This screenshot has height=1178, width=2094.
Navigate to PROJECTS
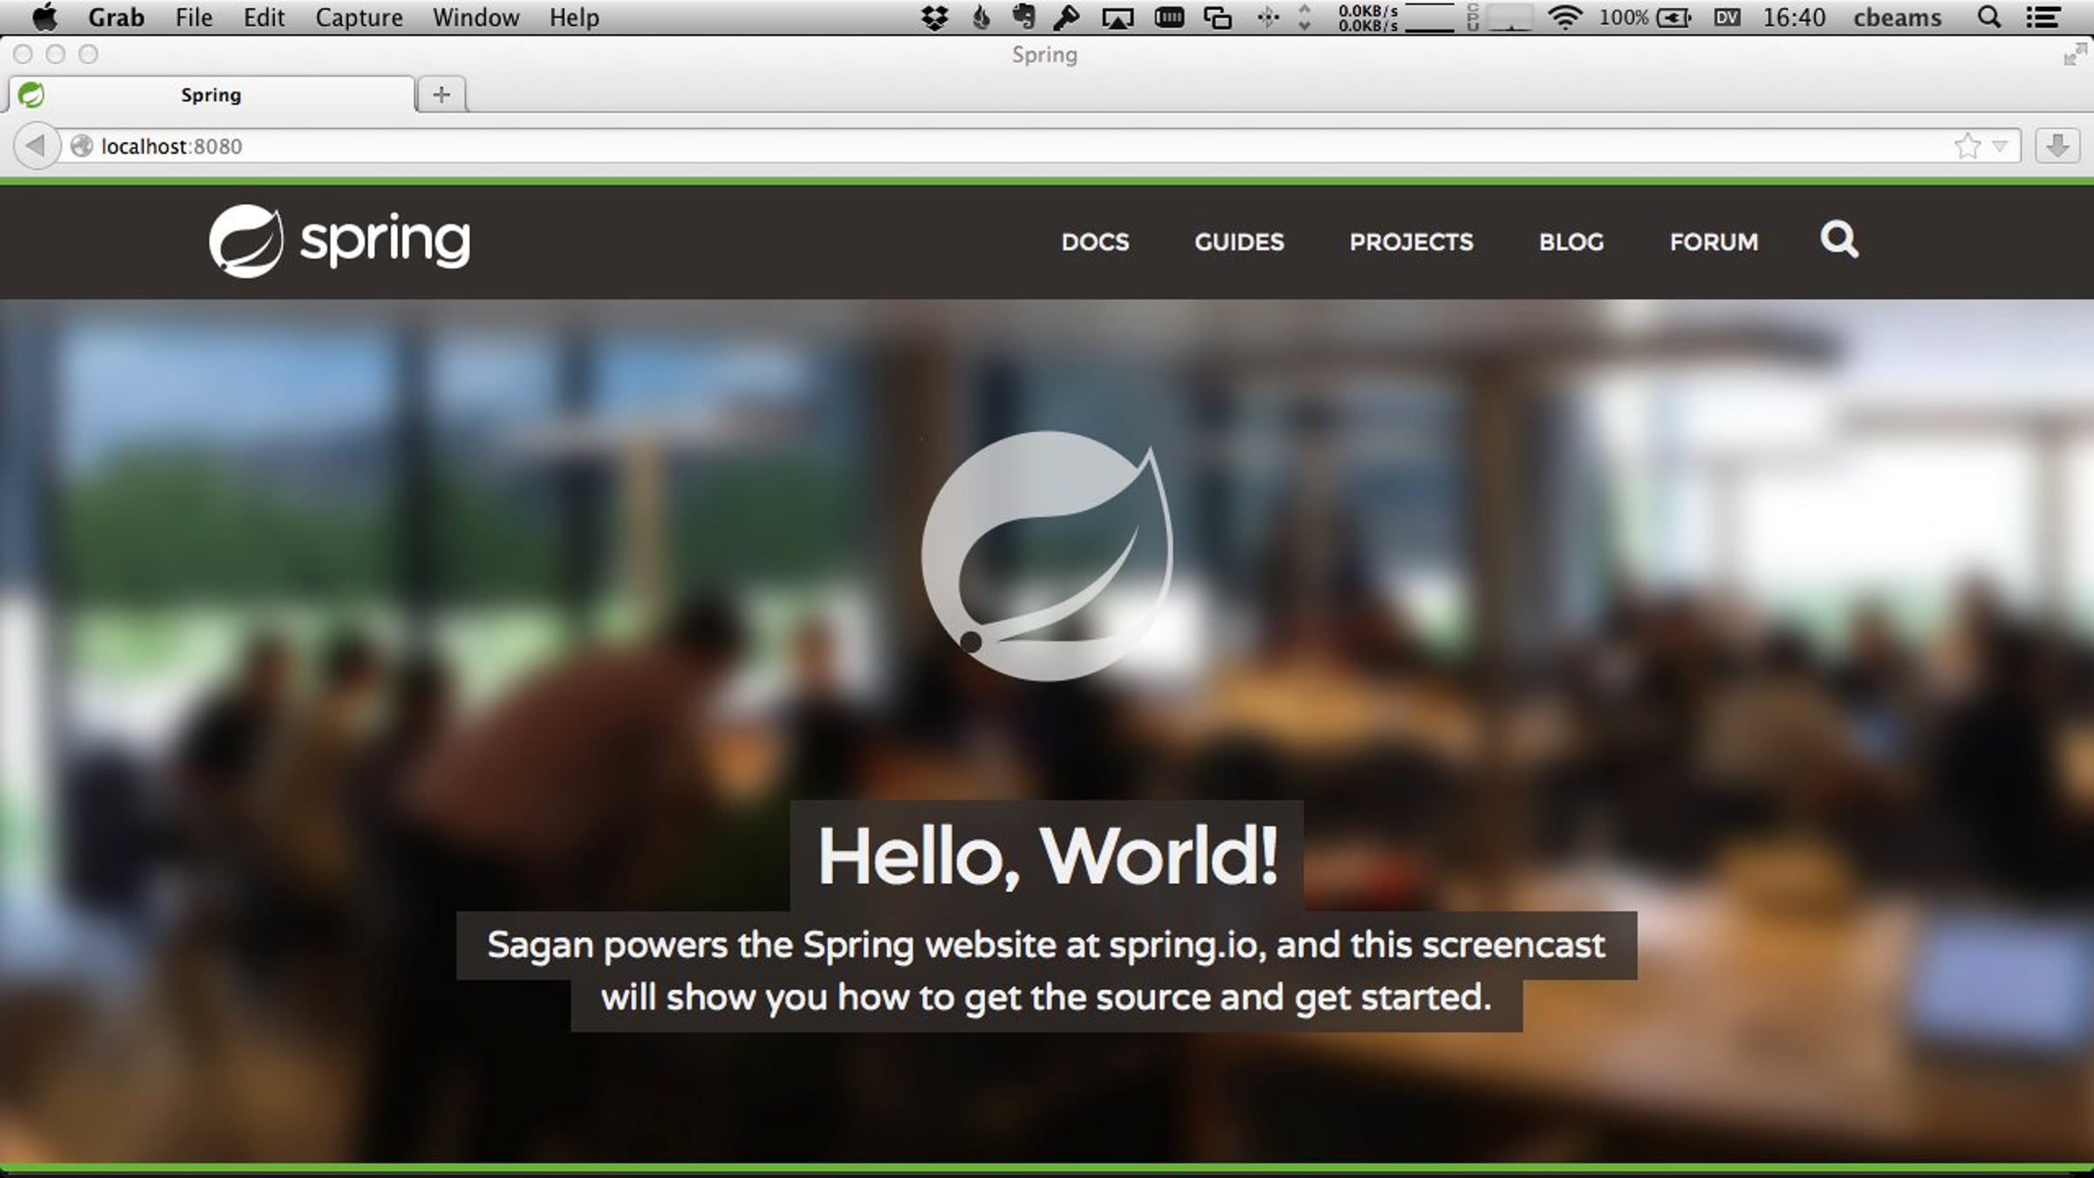point(1411,242)
